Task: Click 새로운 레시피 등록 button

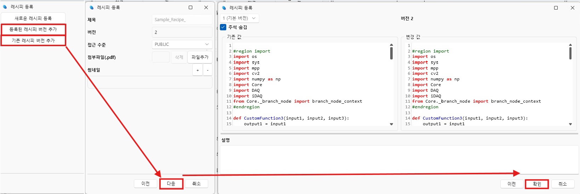Action: point(33,18)
